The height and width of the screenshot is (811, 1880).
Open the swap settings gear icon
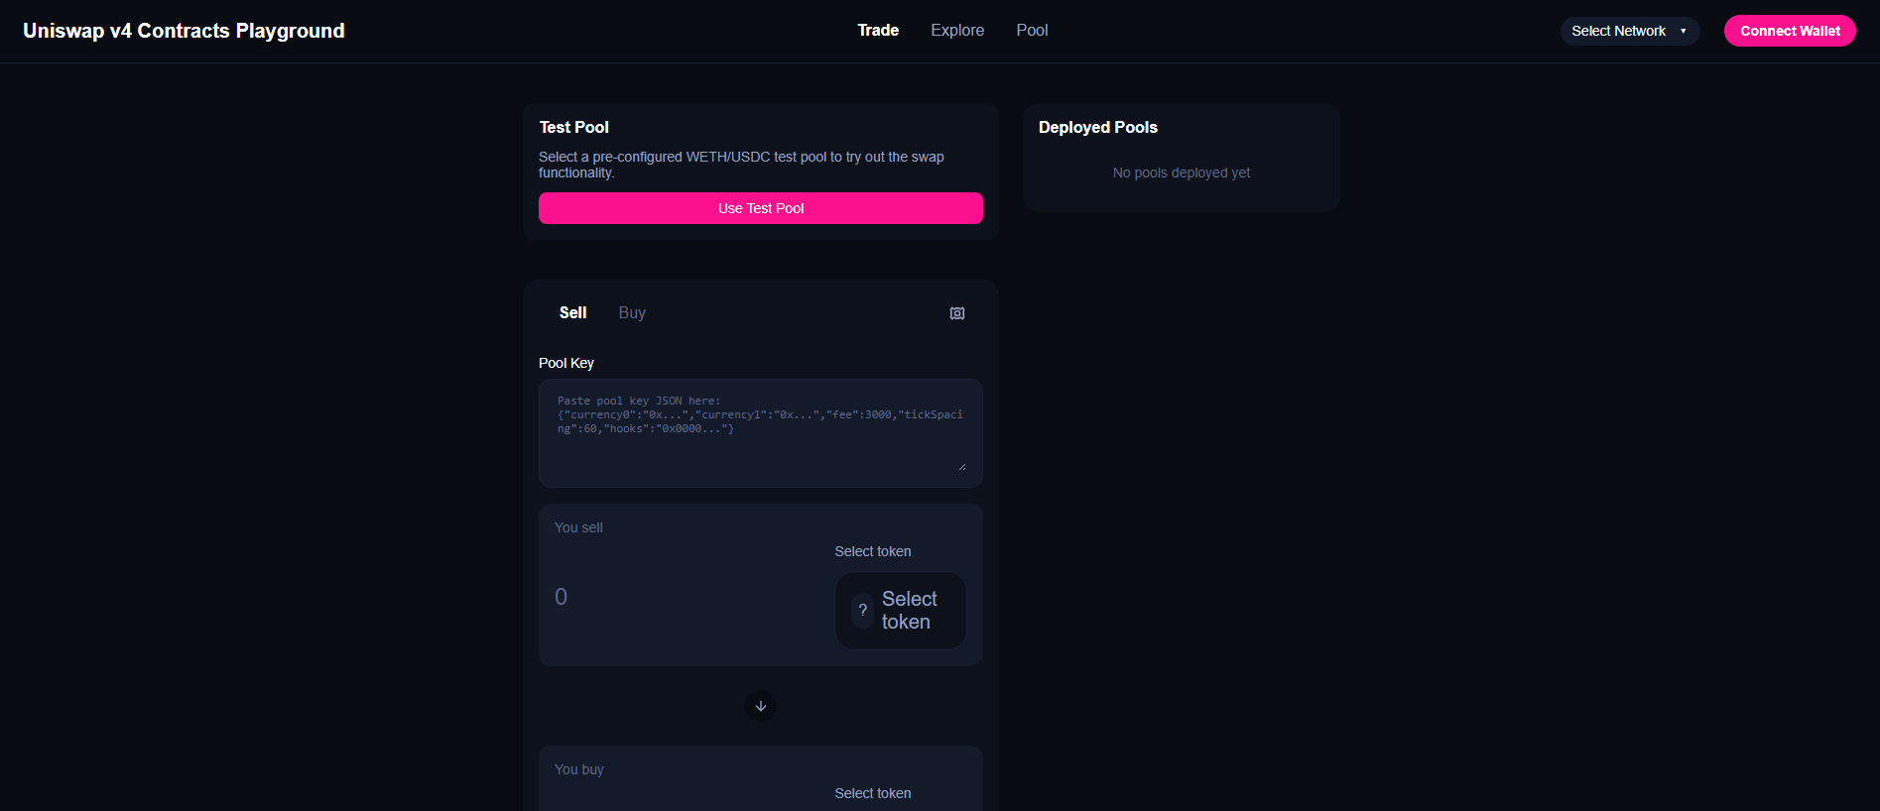pyautogui.click(x=957, y=313)
